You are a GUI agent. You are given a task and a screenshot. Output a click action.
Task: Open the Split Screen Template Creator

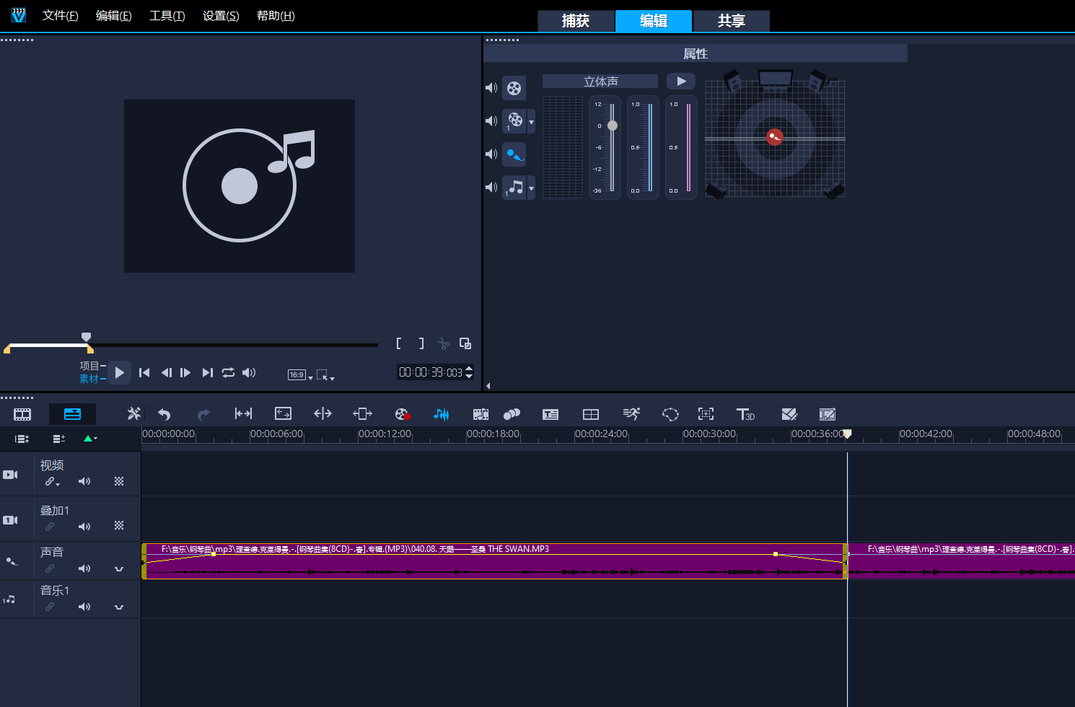tap(789, 414)
